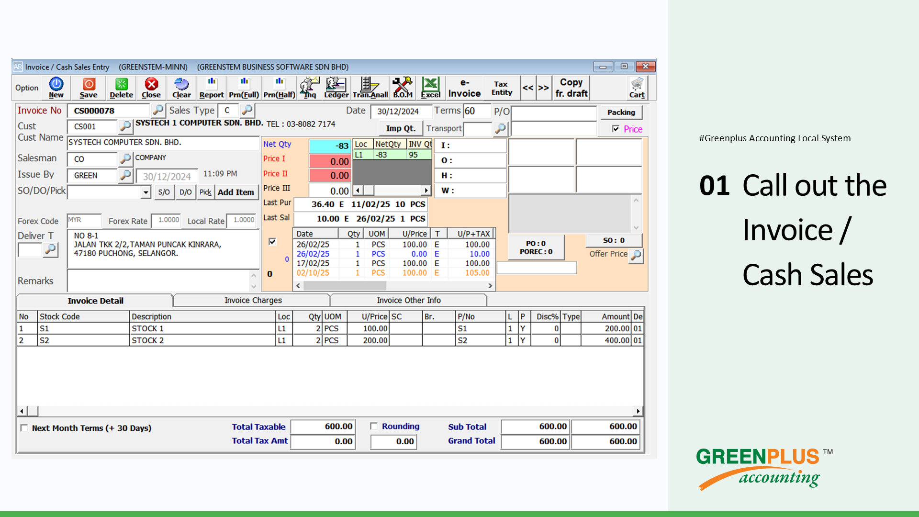
Task: Click the e-Invoice toolbar button
Action: point(464,88)
